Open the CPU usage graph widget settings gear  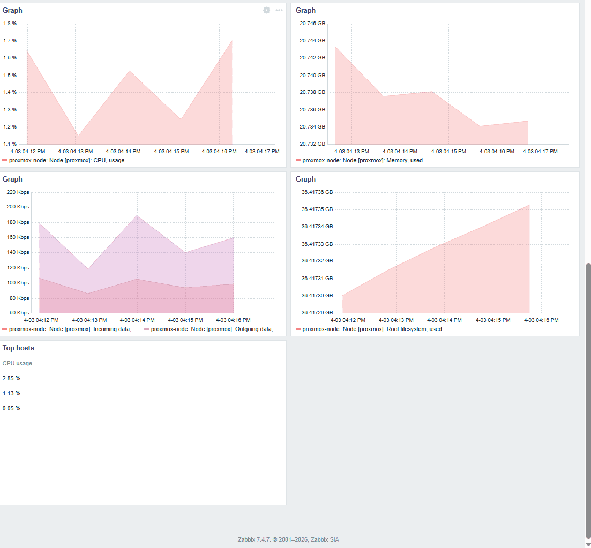tap(266, 10)
